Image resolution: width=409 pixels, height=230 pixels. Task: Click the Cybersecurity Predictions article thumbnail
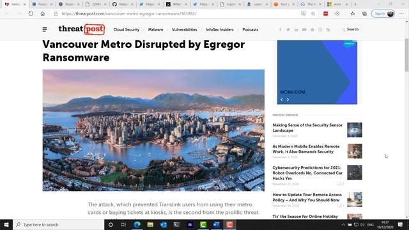coord(355,172)
